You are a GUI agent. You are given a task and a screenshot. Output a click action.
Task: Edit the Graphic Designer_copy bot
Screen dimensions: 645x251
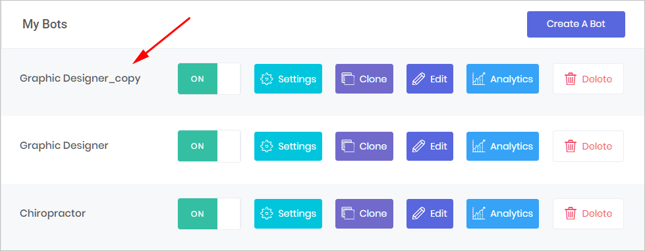pos(430,78)
